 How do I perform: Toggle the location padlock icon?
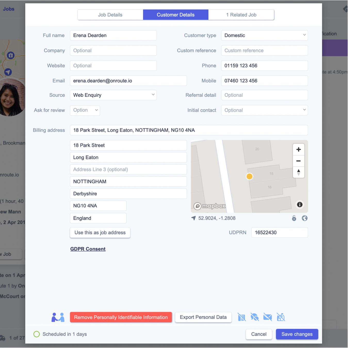coord(294,218)
